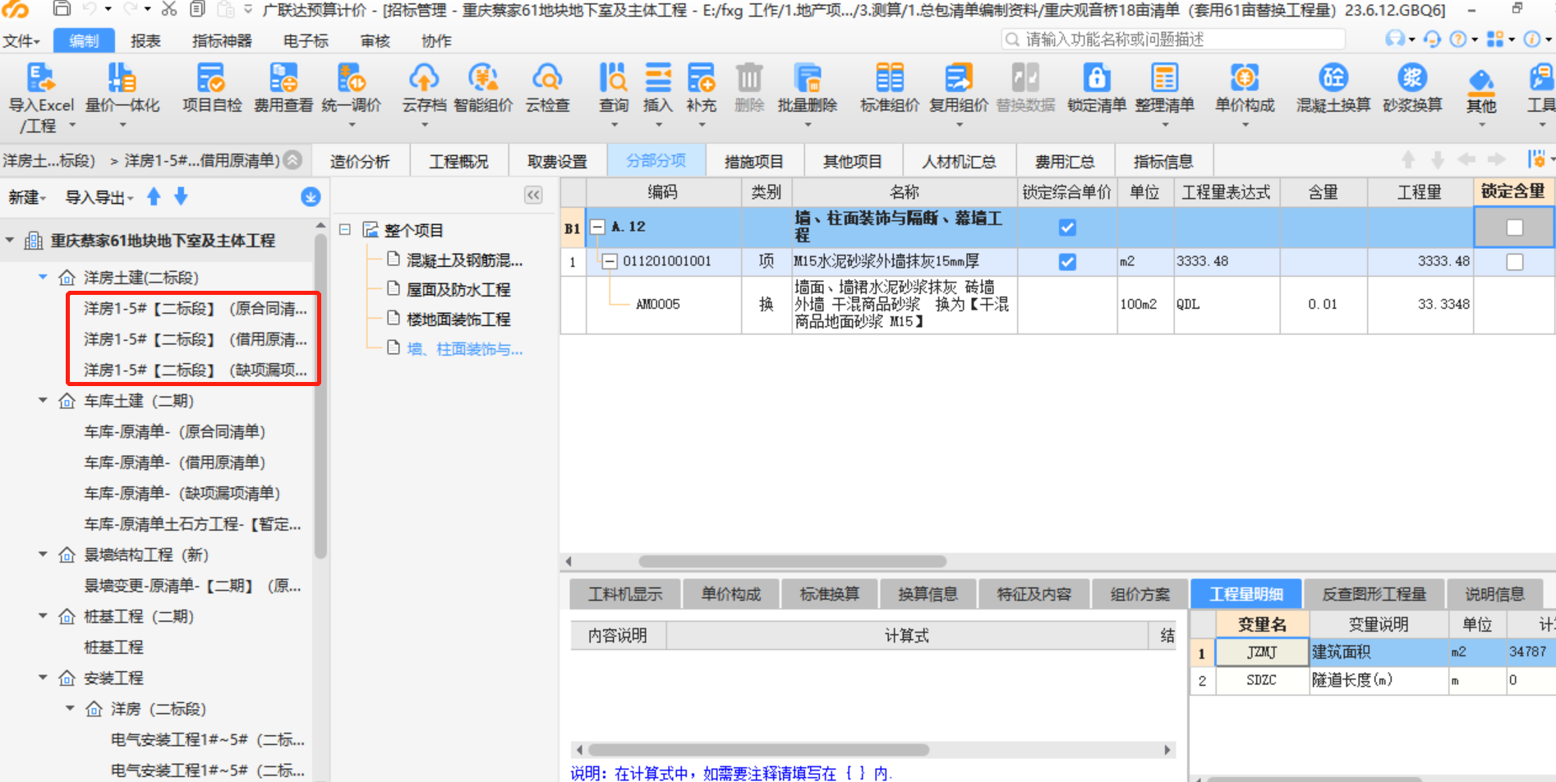
Task: Click 审核 ribbon tab
Action: click(375, 40)
